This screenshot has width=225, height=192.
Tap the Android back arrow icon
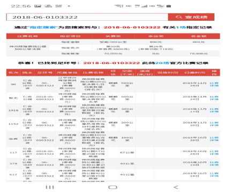176,187
